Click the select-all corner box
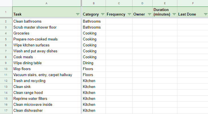This screenshot has height=114, width=208. click(x=6, y=3)
